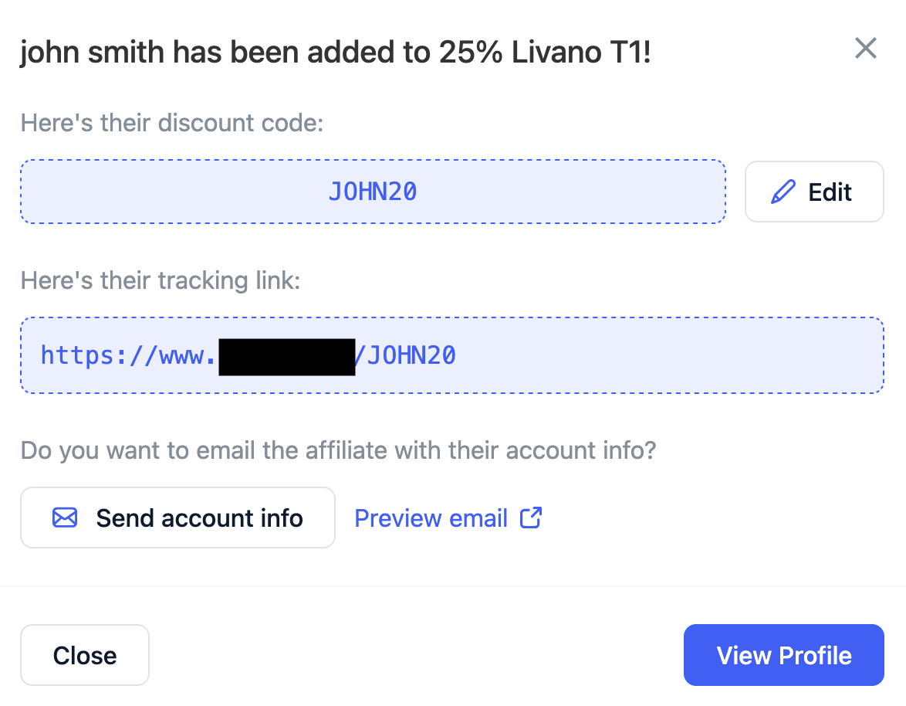Screen dimensions: 906x706
Task: Click the email affiliate question text
Action: point(338,450)
